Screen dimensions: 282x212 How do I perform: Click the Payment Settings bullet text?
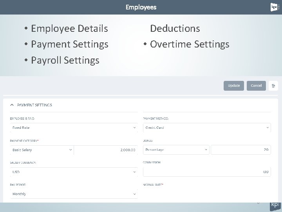coord(70,44)
